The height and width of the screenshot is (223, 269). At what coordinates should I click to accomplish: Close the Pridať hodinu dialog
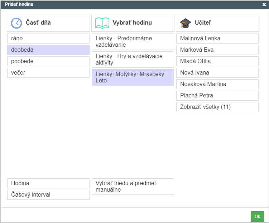click(264, 4)
